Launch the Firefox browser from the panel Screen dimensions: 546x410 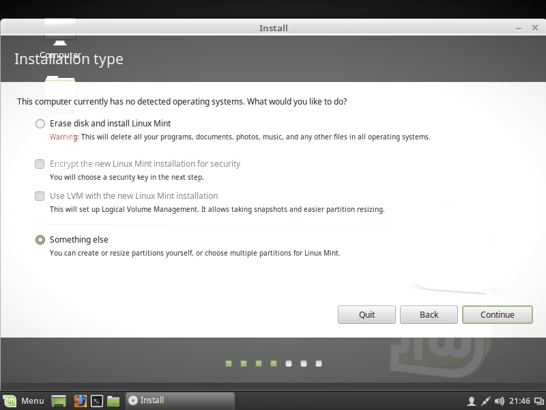pos(80,401)
